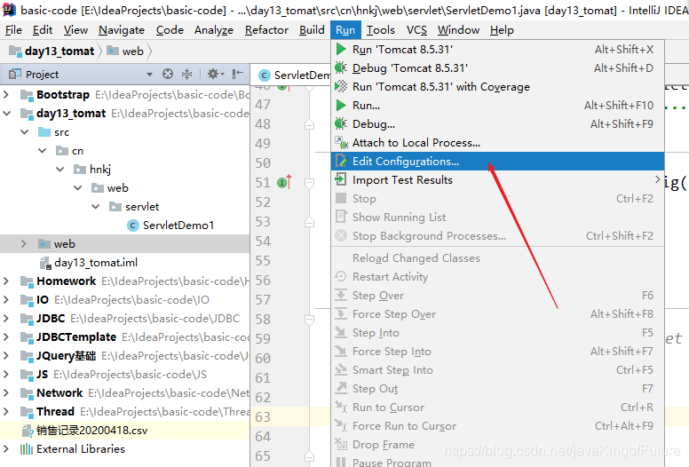Select the JS module
689x467 pixels.
(x=42, y=375)
